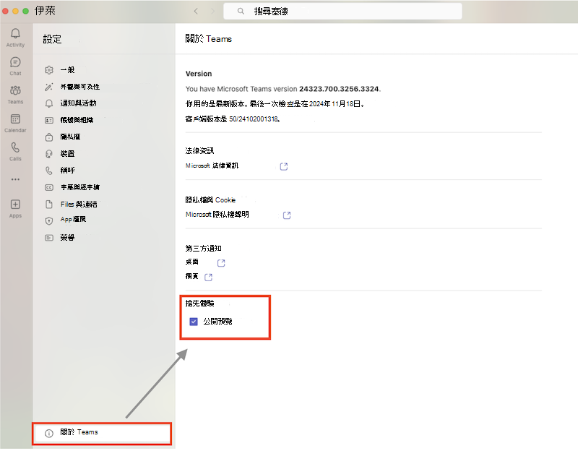Viewport: 578px width, 451px height.
Task: Click the 搜尋 search field
Action: pos(342,11)
